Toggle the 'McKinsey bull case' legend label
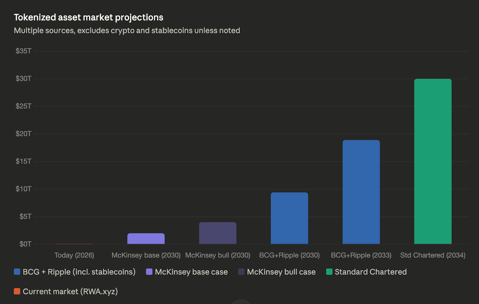This screenshot has height=304, width=479. (281, 272)
